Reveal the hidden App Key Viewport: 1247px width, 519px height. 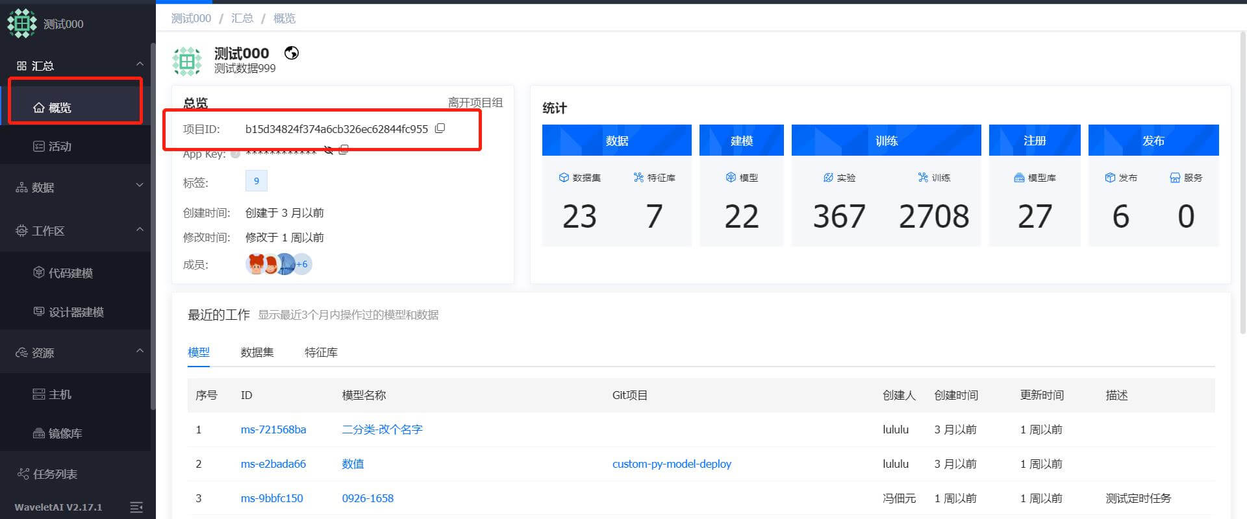tap(329, 151)
